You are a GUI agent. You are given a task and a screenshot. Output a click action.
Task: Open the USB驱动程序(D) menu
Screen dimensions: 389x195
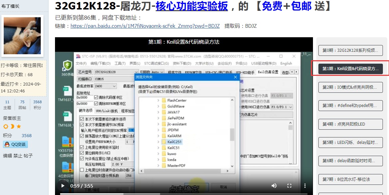coord(264,63)
